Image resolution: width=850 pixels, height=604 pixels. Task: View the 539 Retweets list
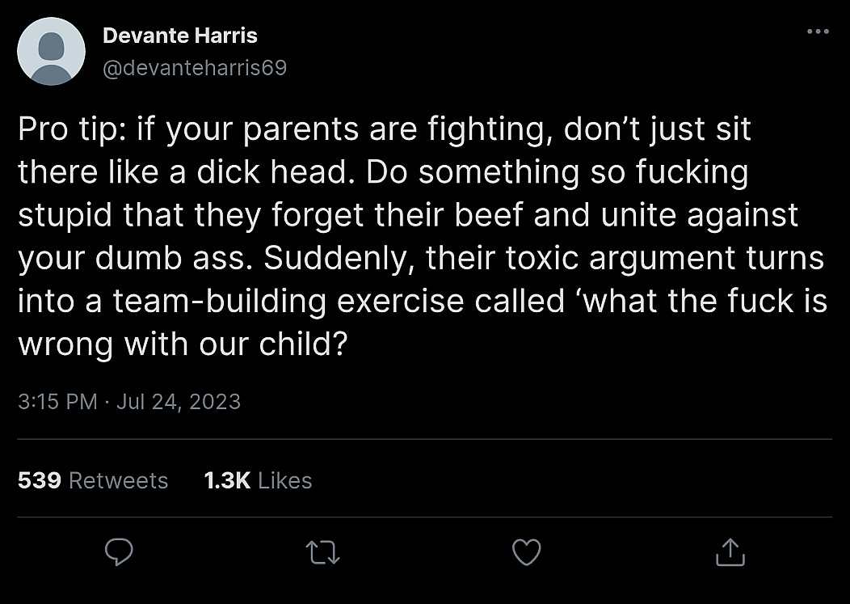[93, 480]
